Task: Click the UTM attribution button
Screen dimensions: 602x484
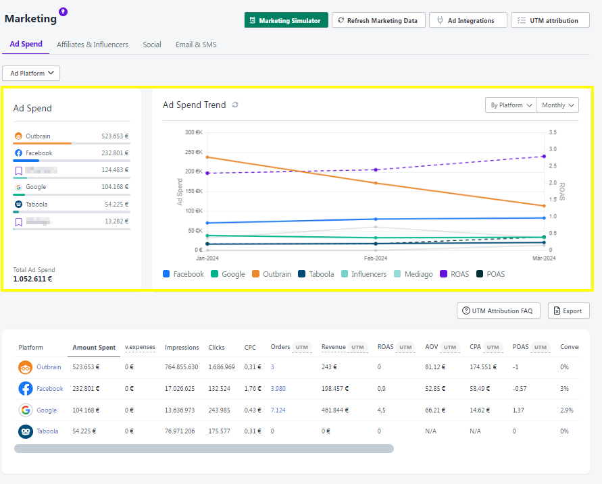Action: [x=550, y=20]
